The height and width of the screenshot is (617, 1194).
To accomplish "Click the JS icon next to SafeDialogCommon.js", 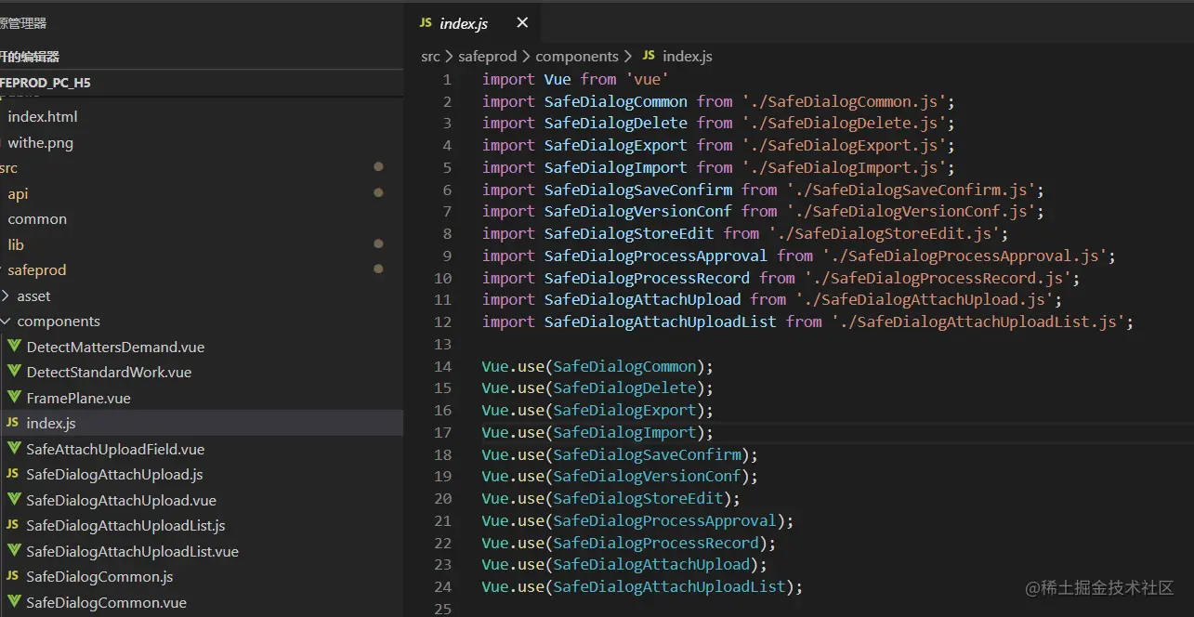I will [13, 576].
